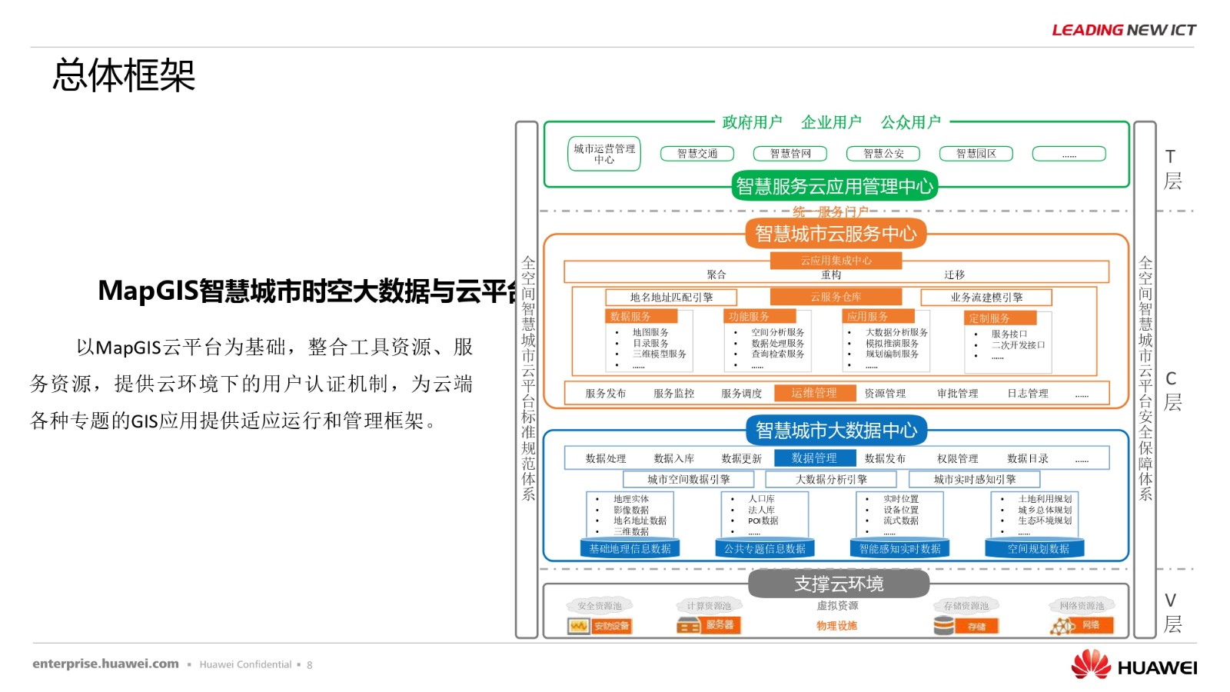Click the enterprise.huawei.com footer link
The height and width of the screenshot is (692, 1230).
pos(105,664)
